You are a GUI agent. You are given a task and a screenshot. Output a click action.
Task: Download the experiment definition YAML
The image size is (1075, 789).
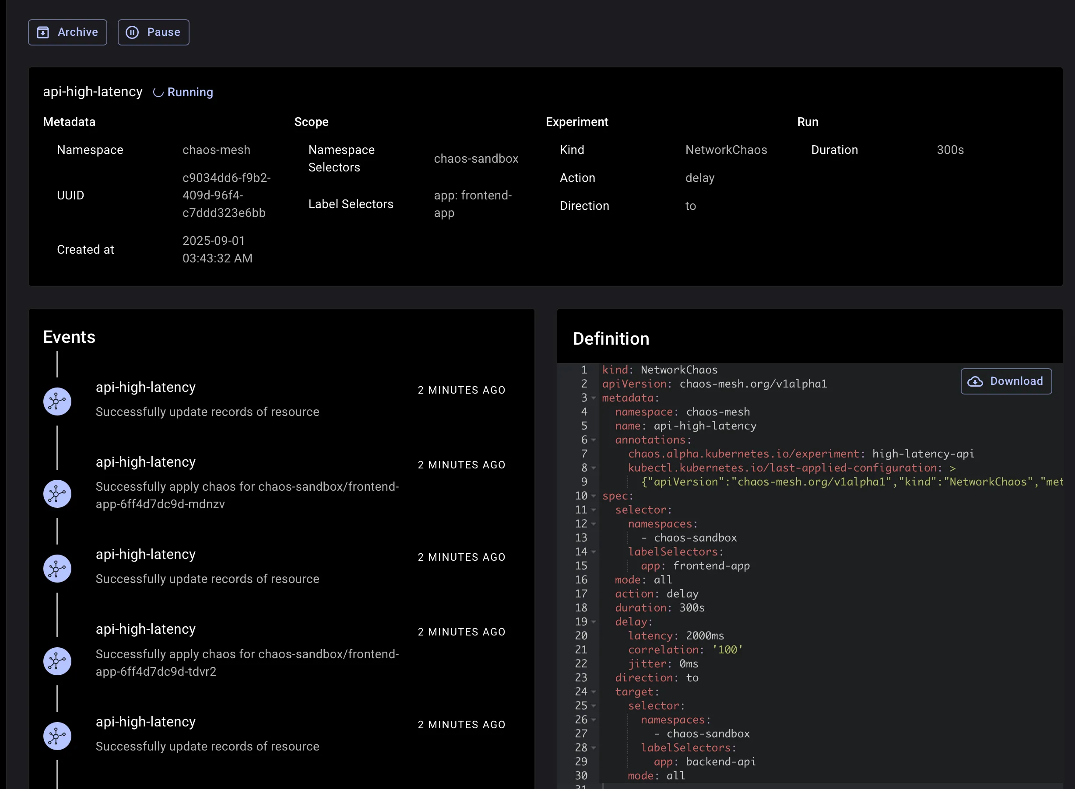tap(1006, 381)
